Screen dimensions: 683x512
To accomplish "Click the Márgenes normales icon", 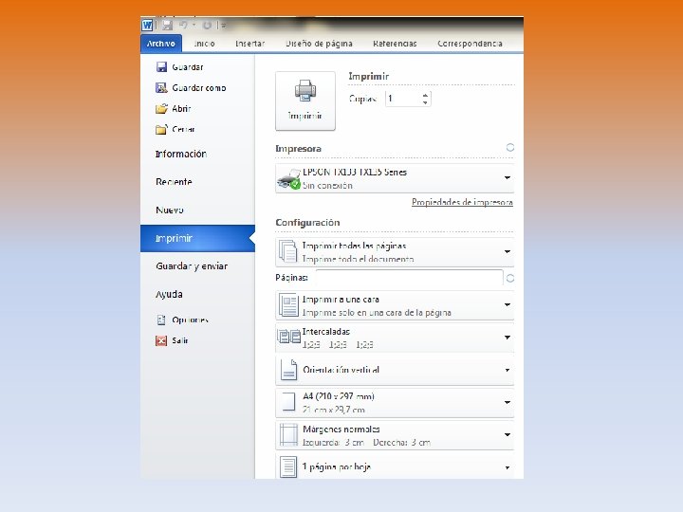I will point(288,434).
